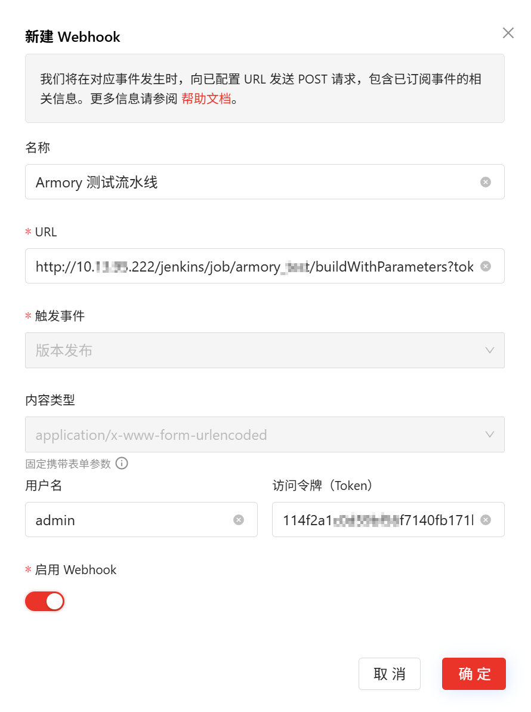Show info tooltip for fixed form parameters
Viewport: 531px width, 712px height.
[122, 463]
